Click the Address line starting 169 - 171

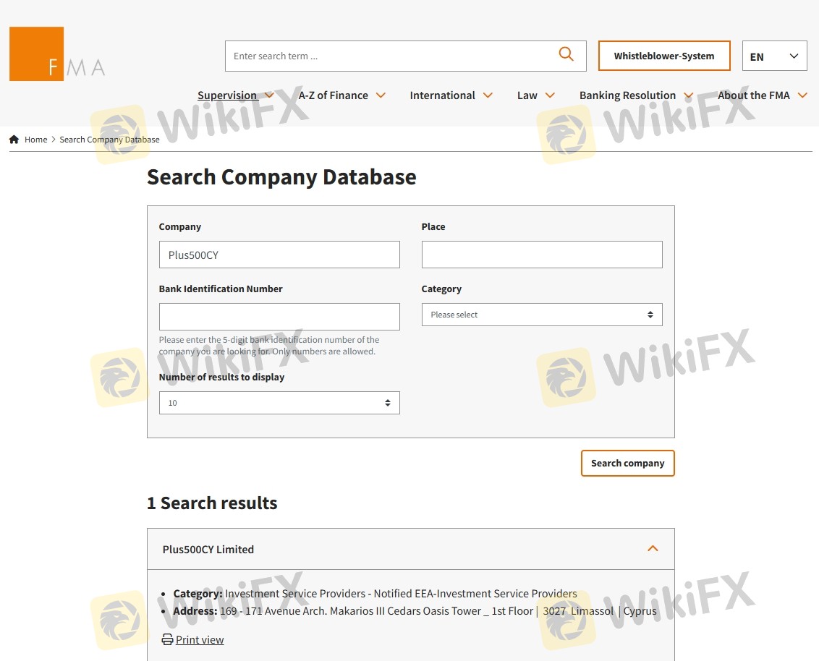coord(415,611)
